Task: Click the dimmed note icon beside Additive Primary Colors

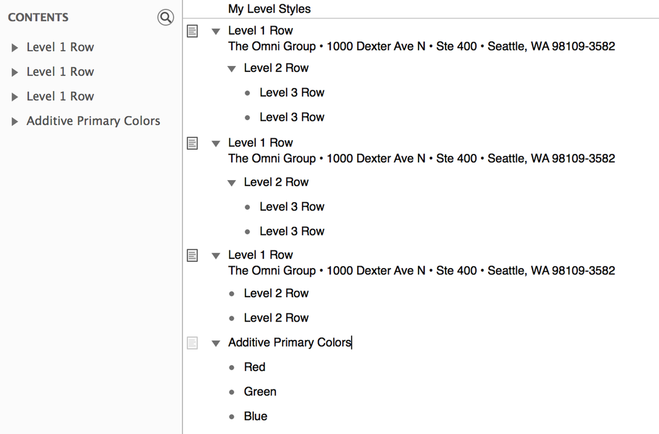Action: (192, 342)
